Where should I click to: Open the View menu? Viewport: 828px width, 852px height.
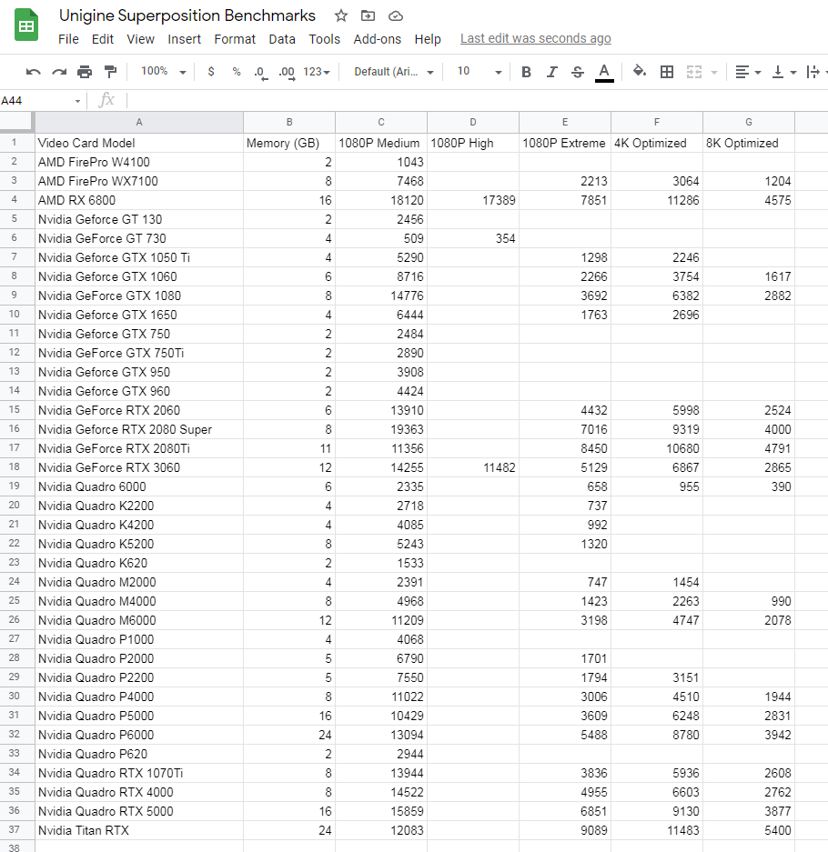[141, 39]
